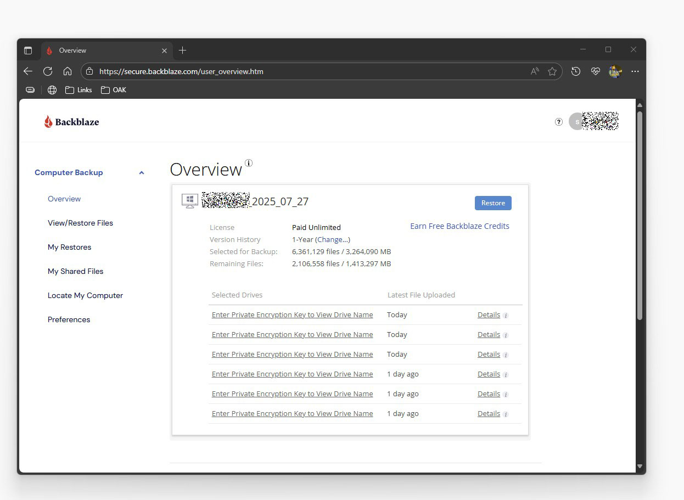Image resolution: width=684 pixels, height=500 pixels.
Task: Open View/Restore Files in sidebar
Action: click(x=80, y=223)
